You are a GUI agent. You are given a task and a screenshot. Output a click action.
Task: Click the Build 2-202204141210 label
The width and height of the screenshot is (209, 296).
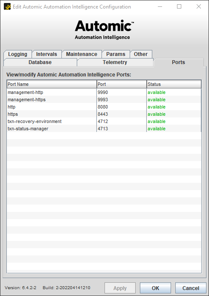[x=67, y=288]
